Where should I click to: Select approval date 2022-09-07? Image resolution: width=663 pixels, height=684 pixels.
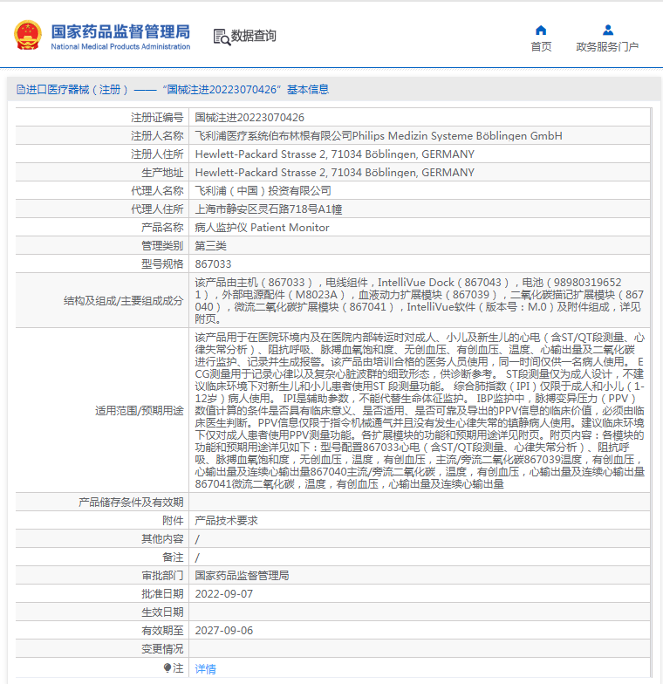pyautogui.click(x=223, y=593)
